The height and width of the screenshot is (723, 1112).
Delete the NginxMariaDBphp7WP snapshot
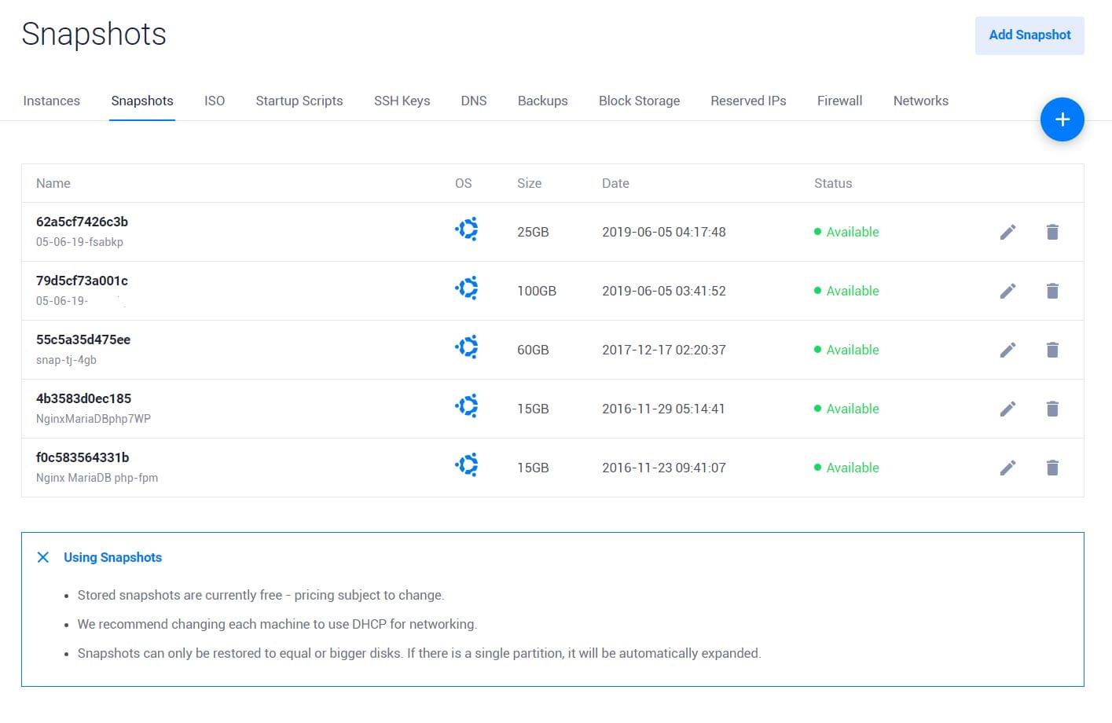pos(1052,409)
